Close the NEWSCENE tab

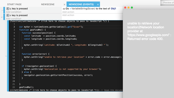tap(65, 5)
